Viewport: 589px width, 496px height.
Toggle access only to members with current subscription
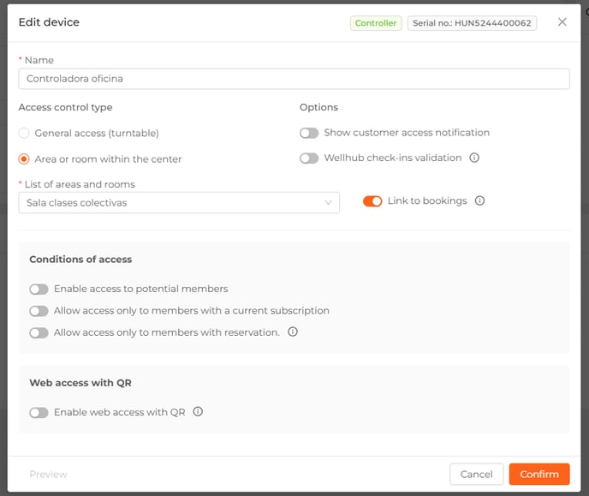pos(39,311)
